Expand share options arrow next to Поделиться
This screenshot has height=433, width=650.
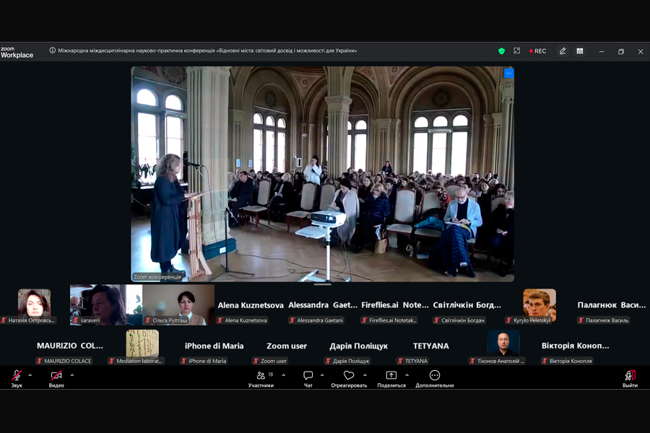pyautogui.click(x=407, y=375)
